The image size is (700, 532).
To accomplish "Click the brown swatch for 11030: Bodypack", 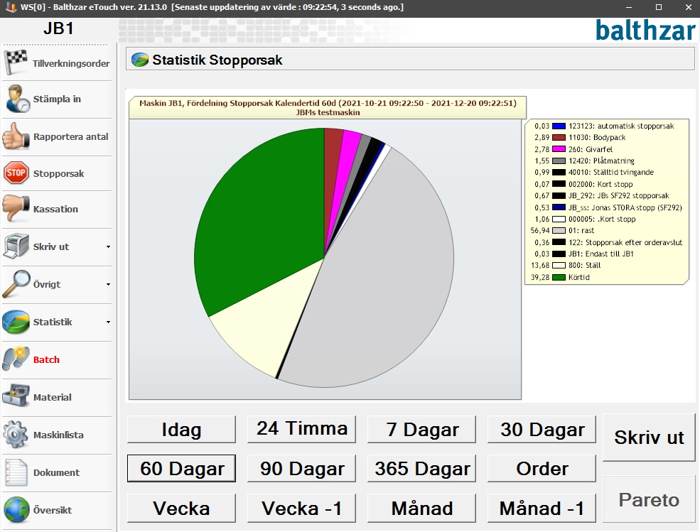I will (x=559, y=138).
